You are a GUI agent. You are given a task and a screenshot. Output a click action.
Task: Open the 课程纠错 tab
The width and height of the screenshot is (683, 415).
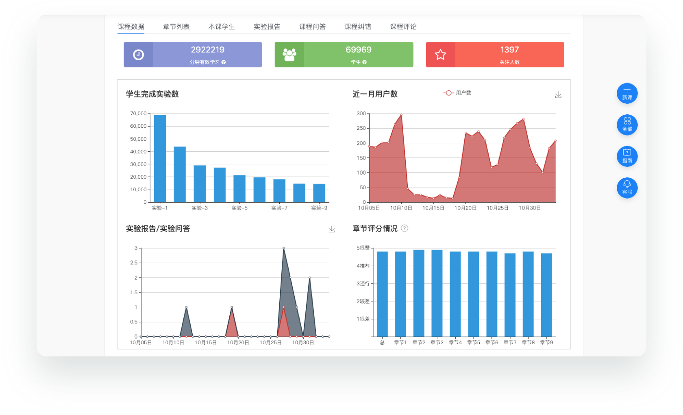pyautogui.click(x=358, y=26)
